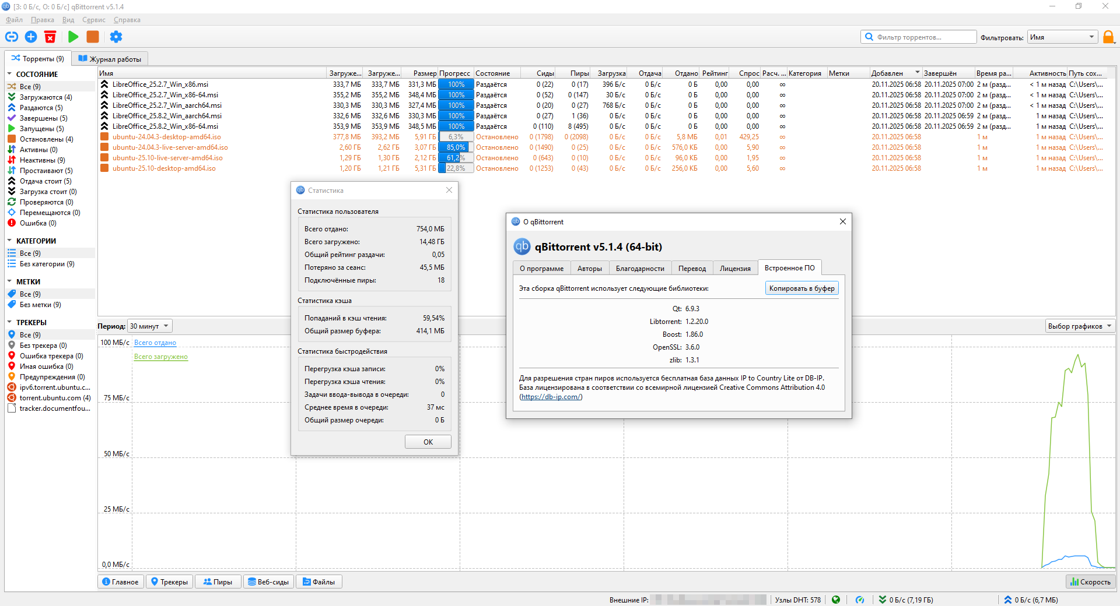This screenshot has width=1120, height=606.
Task: Toggle the Всего отдано graph series
Action: pos(155,343)
